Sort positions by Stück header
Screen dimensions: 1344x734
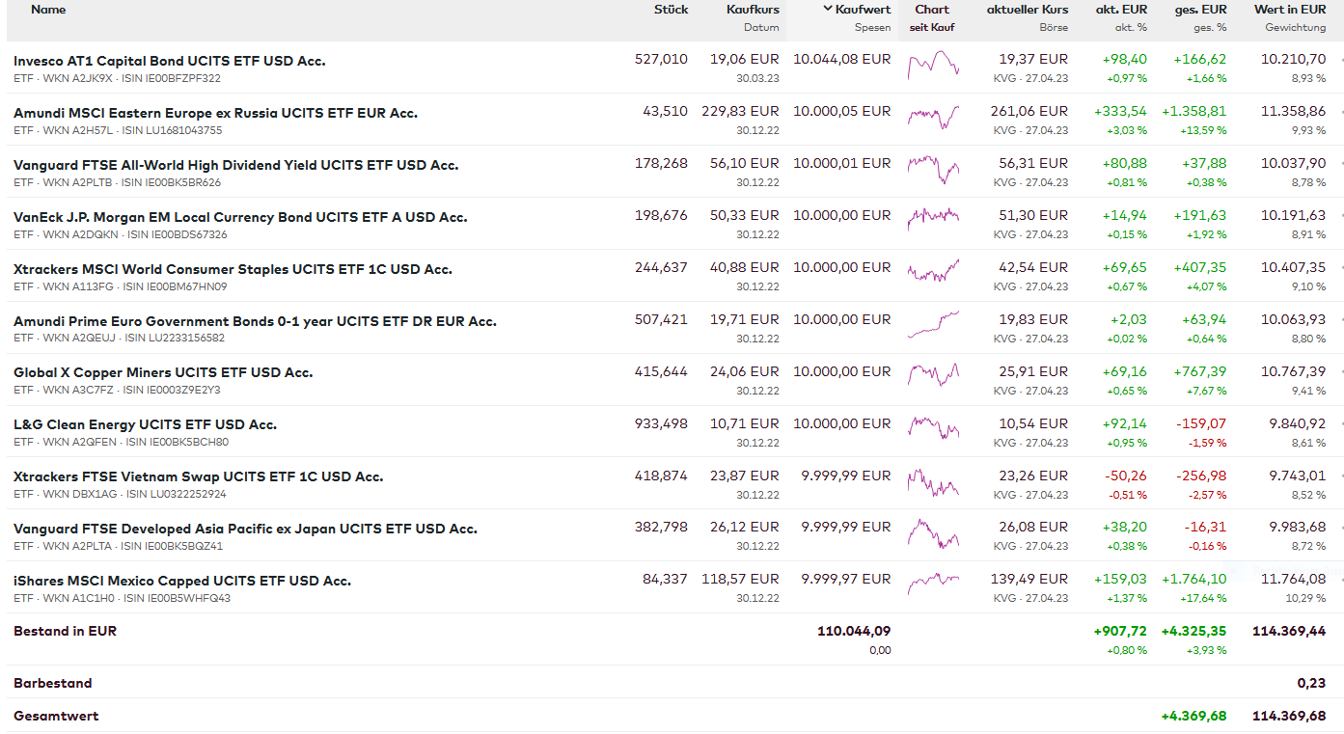click(671, 10)
